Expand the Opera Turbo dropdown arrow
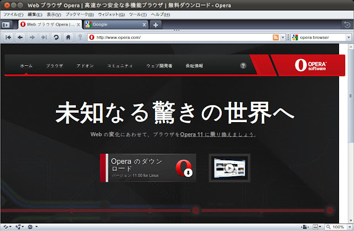 pos(37,227)
